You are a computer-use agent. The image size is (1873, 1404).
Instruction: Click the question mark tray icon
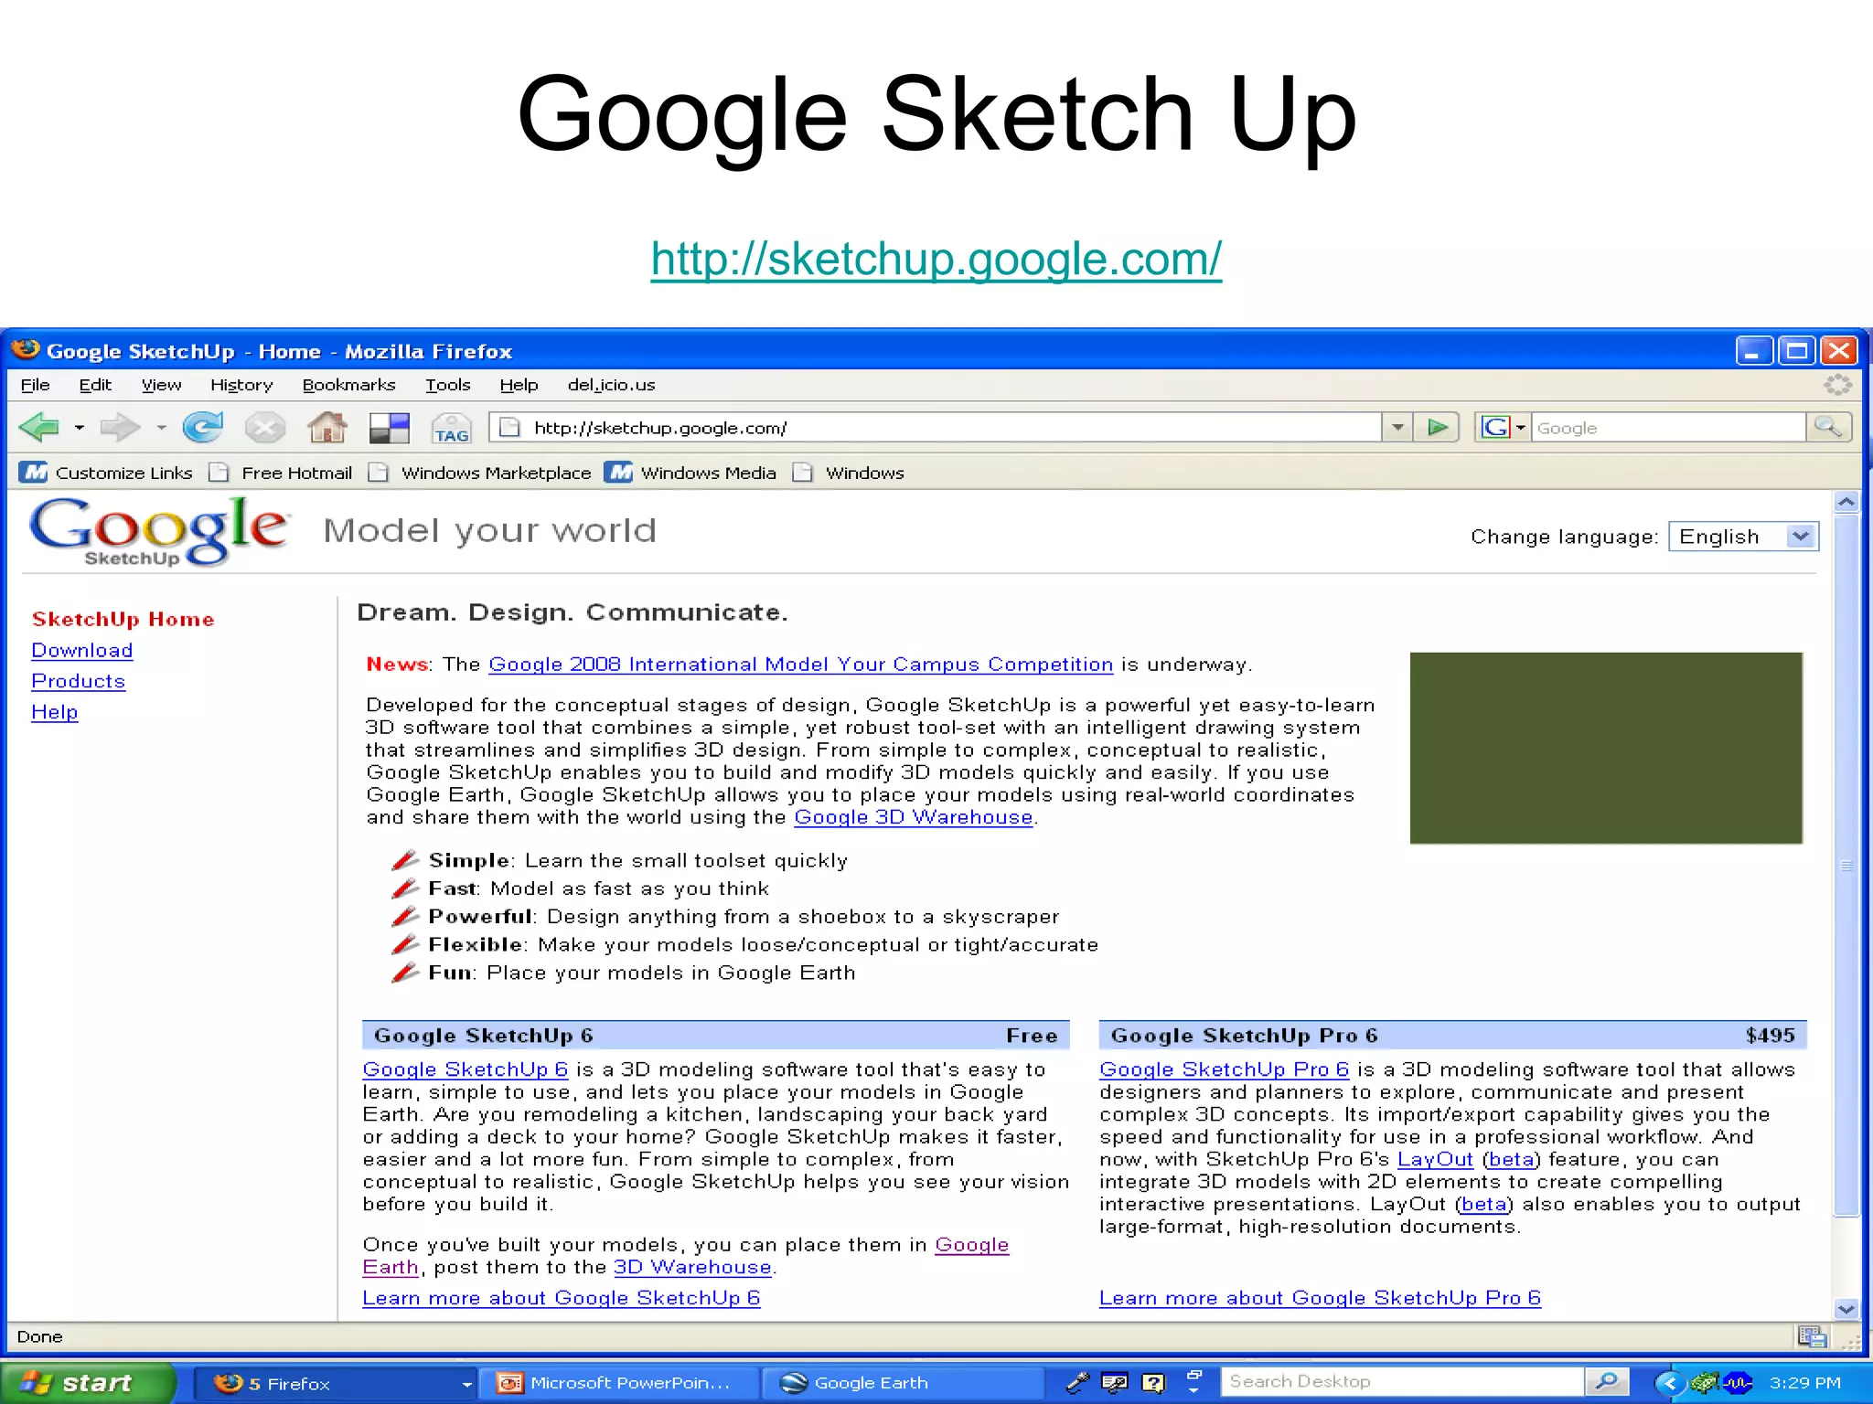(x=1153, y=1383)
